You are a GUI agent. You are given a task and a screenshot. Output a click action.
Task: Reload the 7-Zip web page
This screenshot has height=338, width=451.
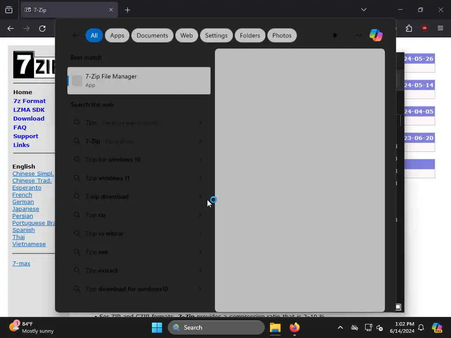[42, 29]
